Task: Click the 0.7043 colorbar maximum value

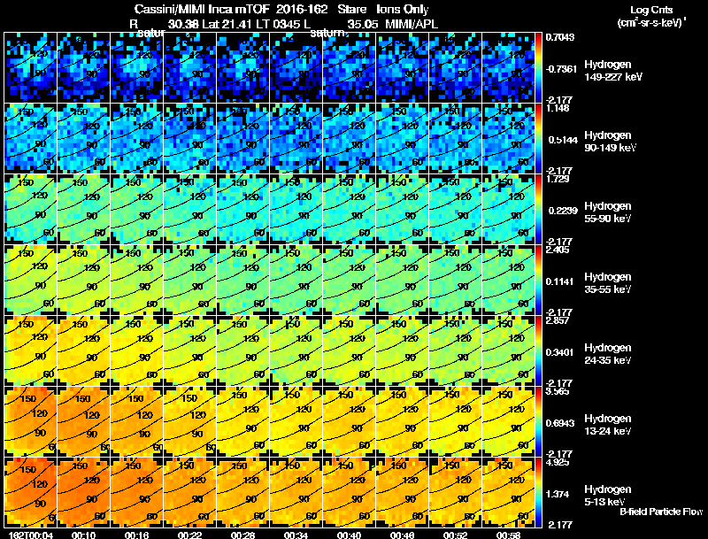Action: click(560, 37)
